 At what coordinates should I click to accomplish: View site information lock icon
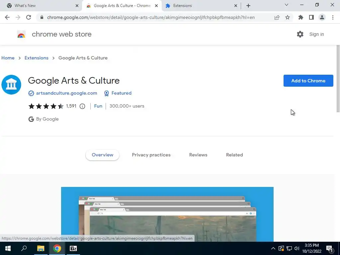click(x=42, y=17)
